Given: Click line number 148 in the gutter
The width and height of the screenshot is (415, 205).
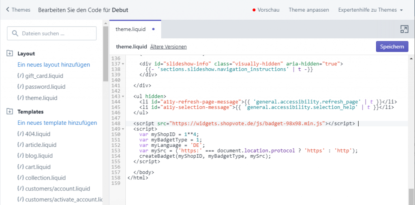Looking at the screenshot, I should coord(116,123).
